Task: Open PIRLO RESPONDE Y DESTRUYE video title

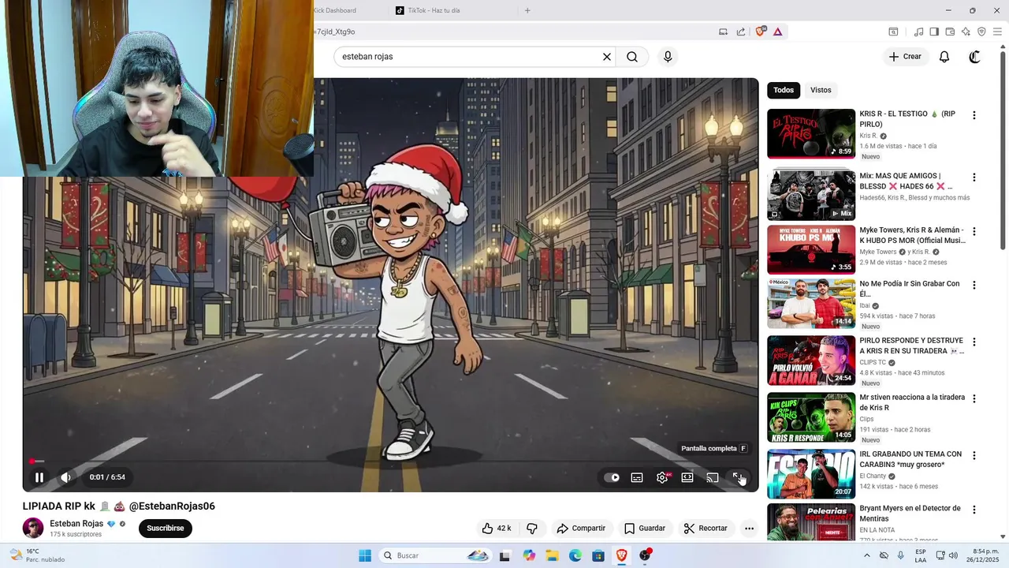Action: click(x=912, y=346)
